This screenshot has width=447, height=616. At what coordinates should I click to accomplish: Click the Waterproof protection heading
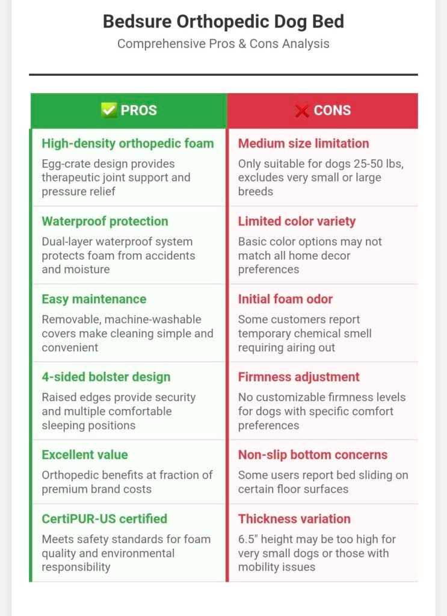105,221
